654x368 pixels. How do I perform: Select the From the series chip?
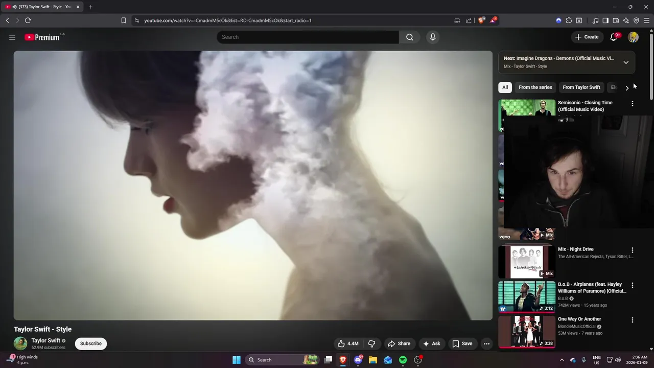(x=535, y=87)
